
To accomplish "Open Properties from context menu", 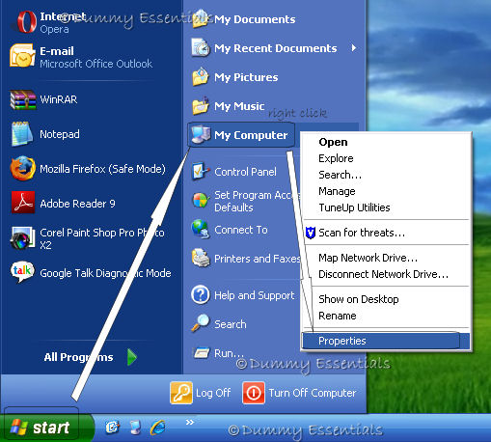I will tap(386, 341).
